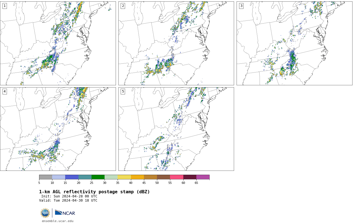Open ensemble member 5 reflectivity map
Screen dimensions: 355x224
[176, 129]
